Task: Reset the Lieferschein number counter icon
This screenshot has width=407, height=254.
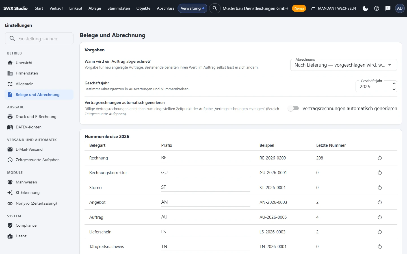Action: click(380, 232)
